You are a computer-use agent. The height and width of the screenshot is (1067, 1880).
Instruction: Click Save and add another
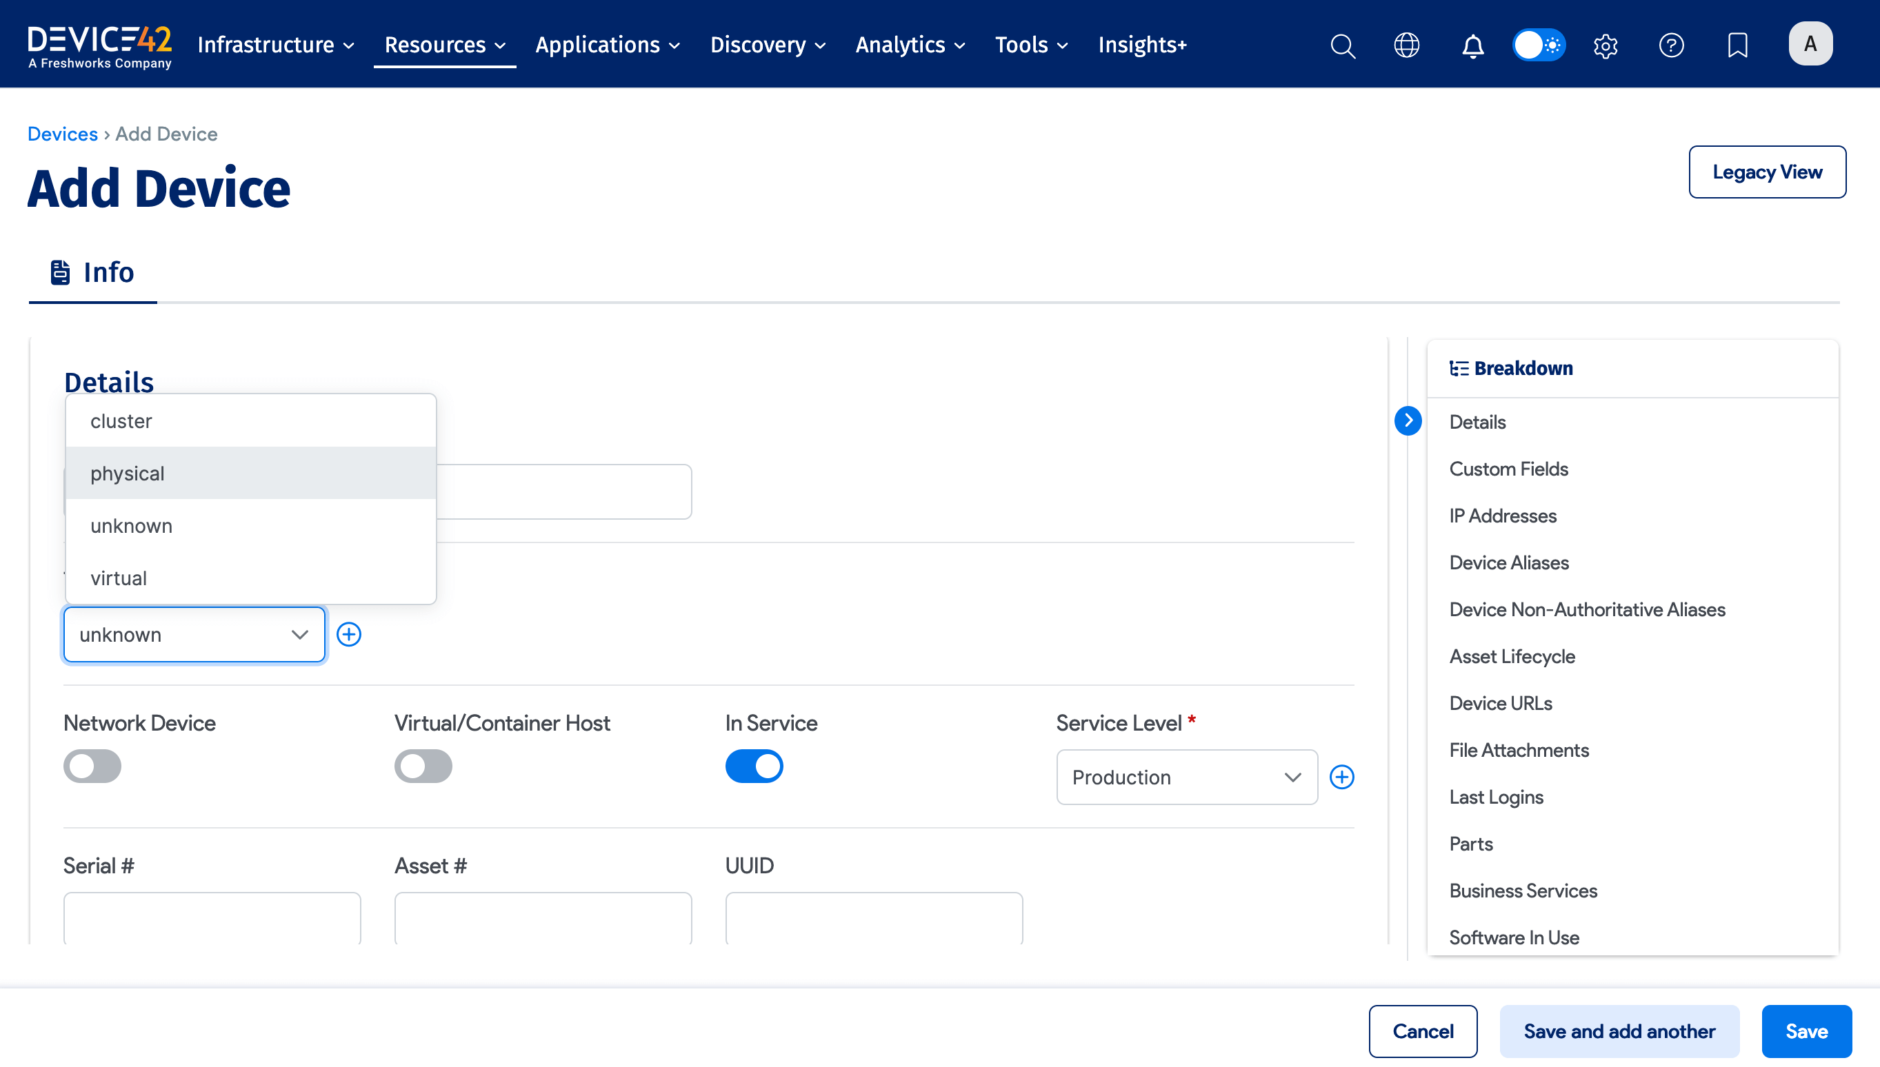pyautogui.click(x=1619, y=1031)
